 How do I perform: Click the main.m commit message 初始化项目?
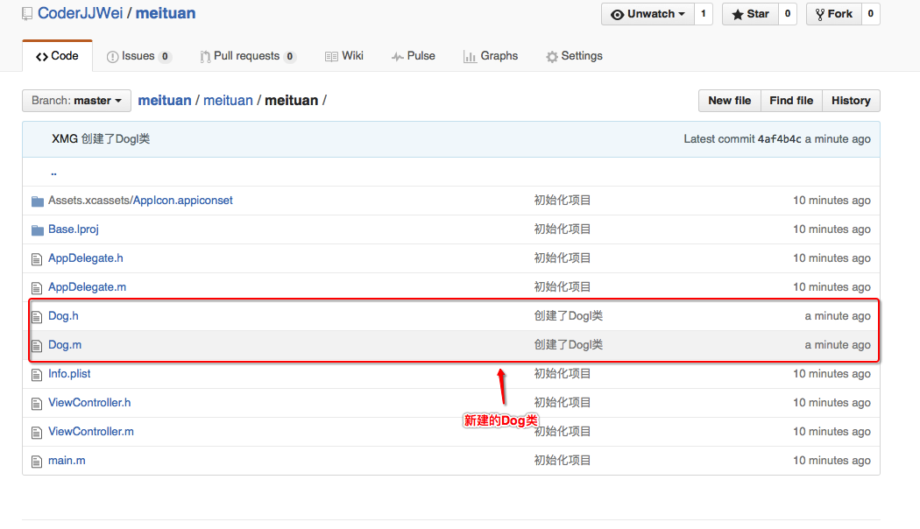563,461
